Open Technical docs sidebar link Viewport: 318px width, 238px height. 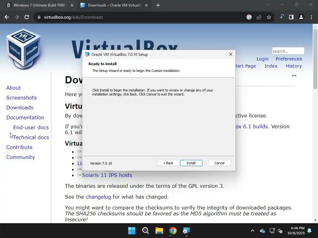31,137
